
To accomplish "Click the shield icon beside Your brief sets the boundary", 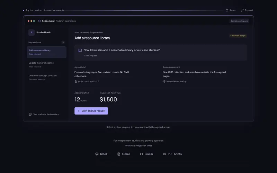I will coord(30,114).
